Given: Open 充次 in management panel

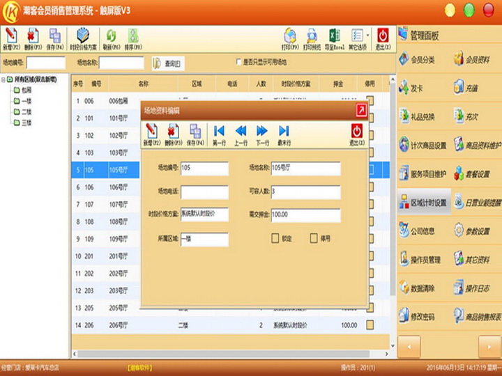Looking at the screenshot, I should click(466, 117).
